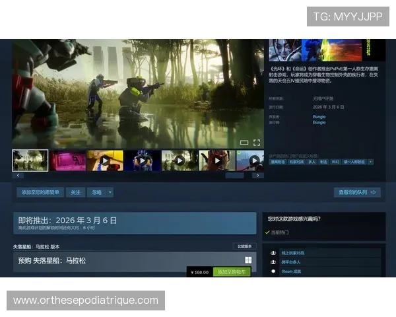Toggle the 忽略 ignore button
Viewport: 396px width, 317px height.
(x=96, y=192)
